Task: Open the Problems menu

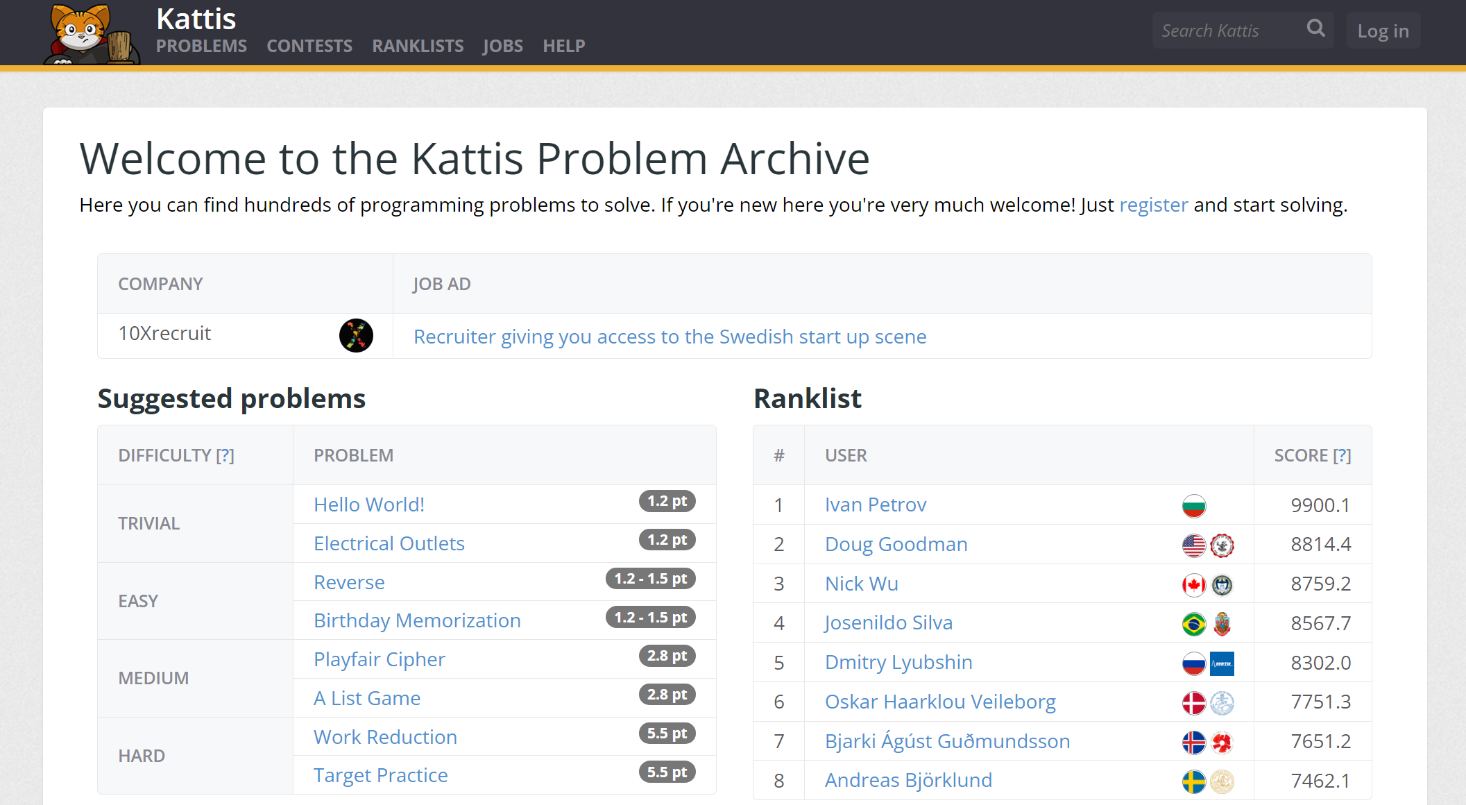Action: pyautogui.click(x=201, y=46)
